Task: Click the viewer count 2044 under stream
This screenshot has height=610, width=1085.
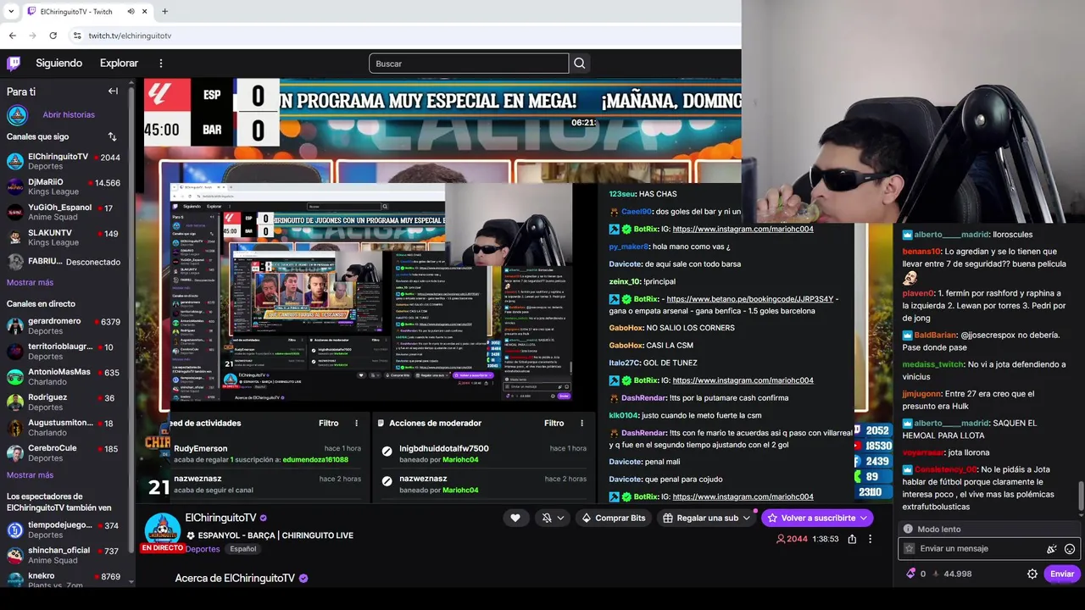Action: coord(793,539)
